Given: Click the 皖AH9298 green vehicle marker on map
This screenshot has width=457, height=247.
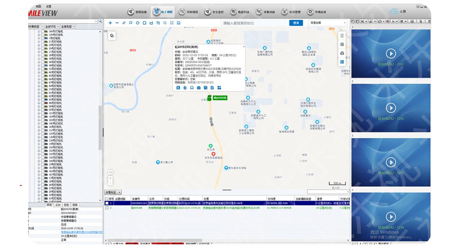Looking at the screenshot, I should [x=220, y=98].
